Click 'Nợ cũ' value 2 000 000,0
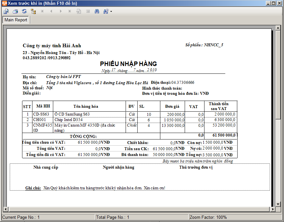 [213, 148]
